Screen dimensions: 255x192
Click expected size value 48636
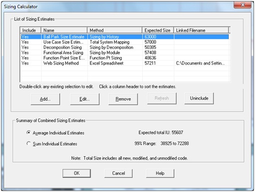tap(150, 58)
